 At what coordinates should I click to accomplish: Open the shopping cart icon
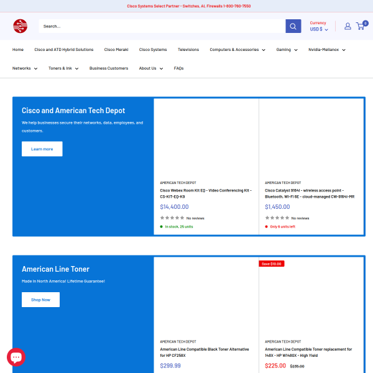(x=362, y=25)
